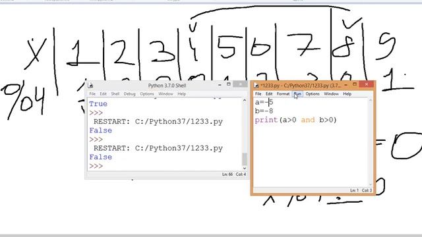Screen dimensions: 422x237
Task: Maximize the Python 3.7.0 Shell window
Action: coord(229,84)
